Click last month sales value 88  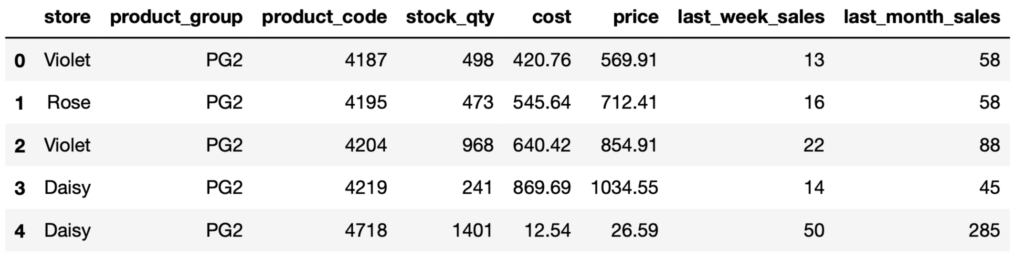(x=989, y=145)
